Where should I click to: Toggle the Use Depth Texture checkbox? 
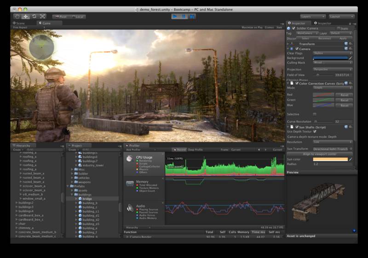point(315,132)
